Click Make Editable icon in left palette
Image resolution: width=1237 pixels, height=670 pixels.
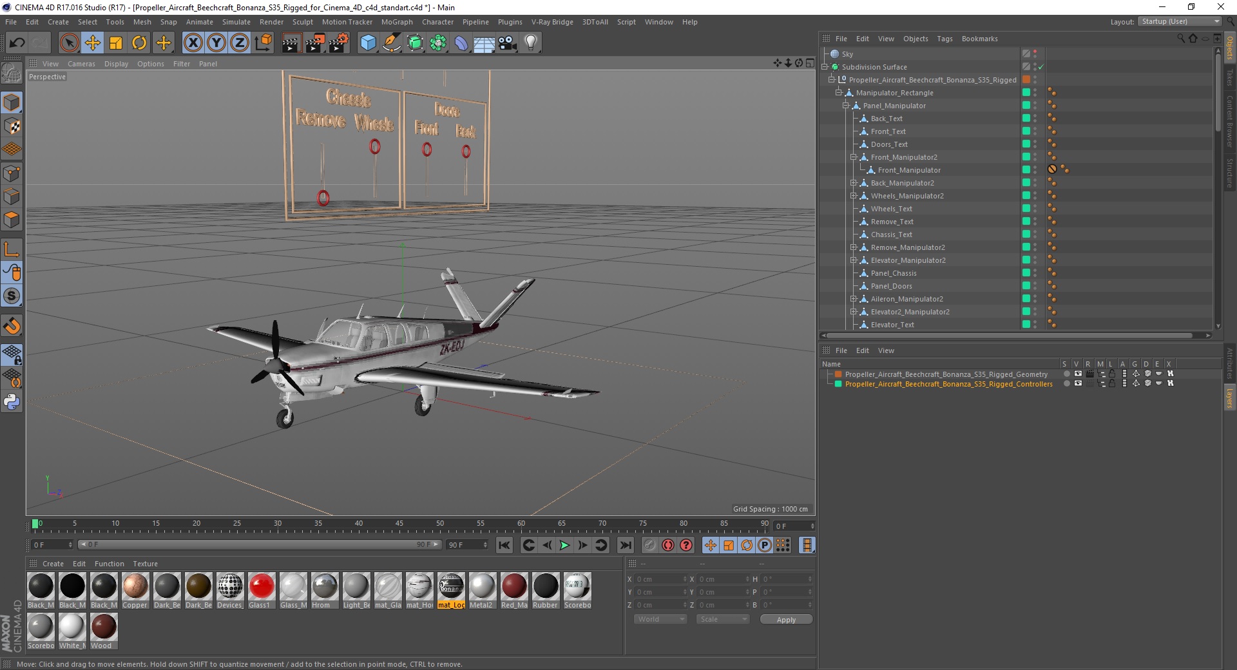[x=12, y=73]
